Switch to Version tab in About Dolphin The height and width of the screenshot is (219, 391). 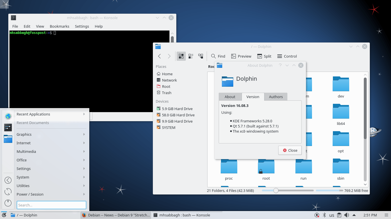click(253, 97)
